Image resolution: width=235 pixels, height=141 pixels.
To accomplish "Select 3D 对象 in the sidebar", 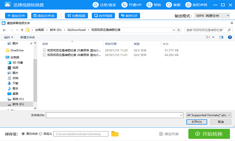I will tap(16, 62).
